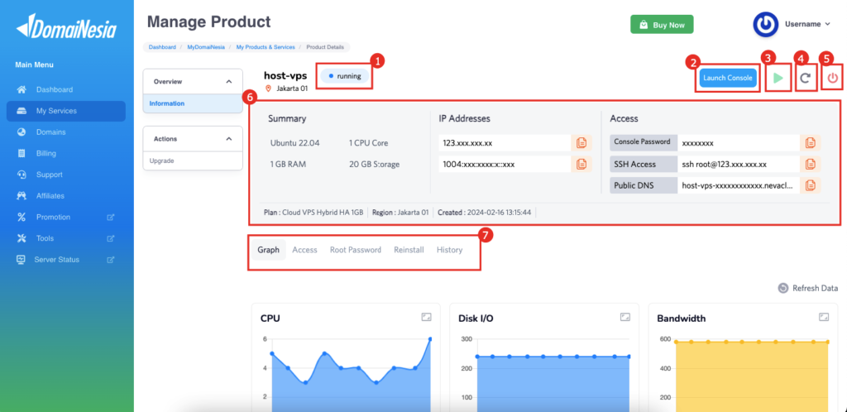Click the Server Status monitor icon

coord(21,260)
